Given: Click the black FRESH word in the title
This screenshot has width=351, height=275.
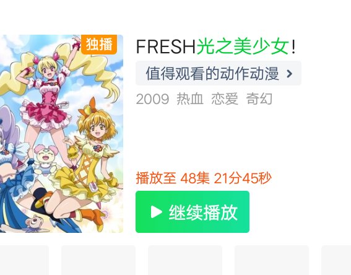Looking at the screenshot, I should tap(166, 46).
